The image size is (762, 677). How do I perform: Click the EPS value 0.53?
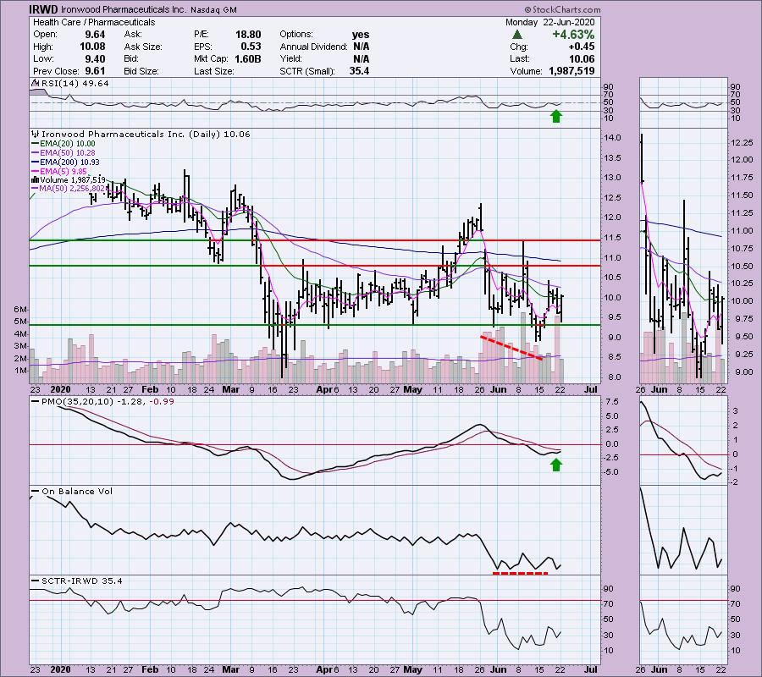251,47
